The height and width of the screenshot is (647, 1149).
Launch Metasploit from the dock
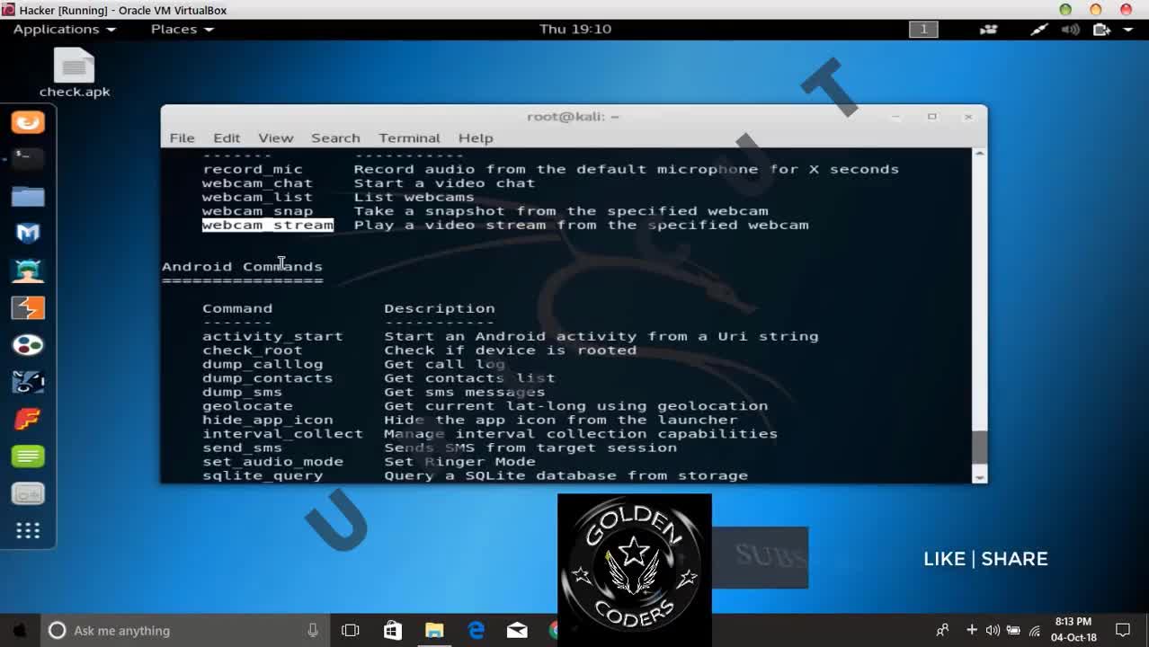(28, 234)
